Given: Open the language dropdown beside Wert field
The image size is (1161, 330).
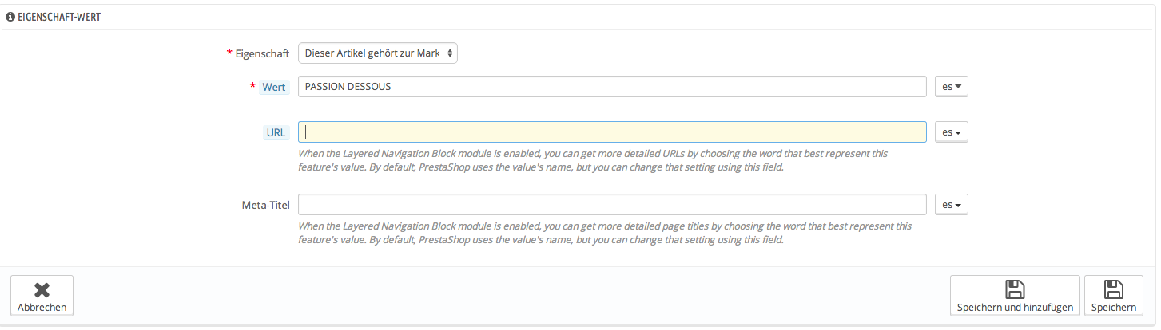Looking at the screenshot, I should click(x=951, y=87).
